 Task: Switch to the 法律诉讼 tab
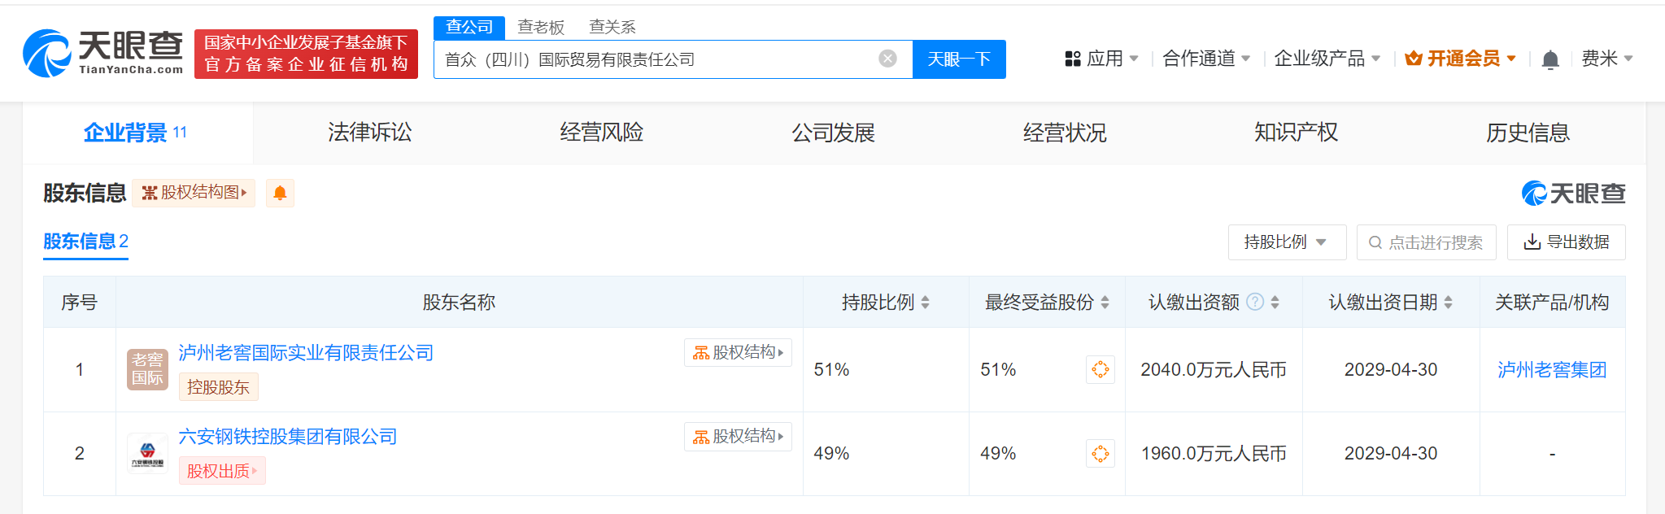370,133
